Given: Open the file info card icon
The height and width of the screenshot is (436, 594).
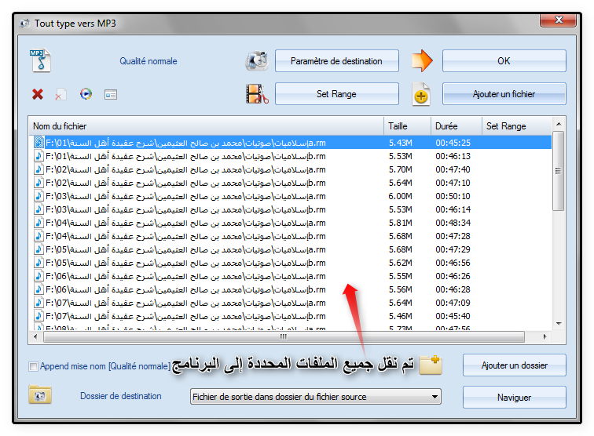Looking at the screenshot, I should pyautogui.click(x=111, y=94).
